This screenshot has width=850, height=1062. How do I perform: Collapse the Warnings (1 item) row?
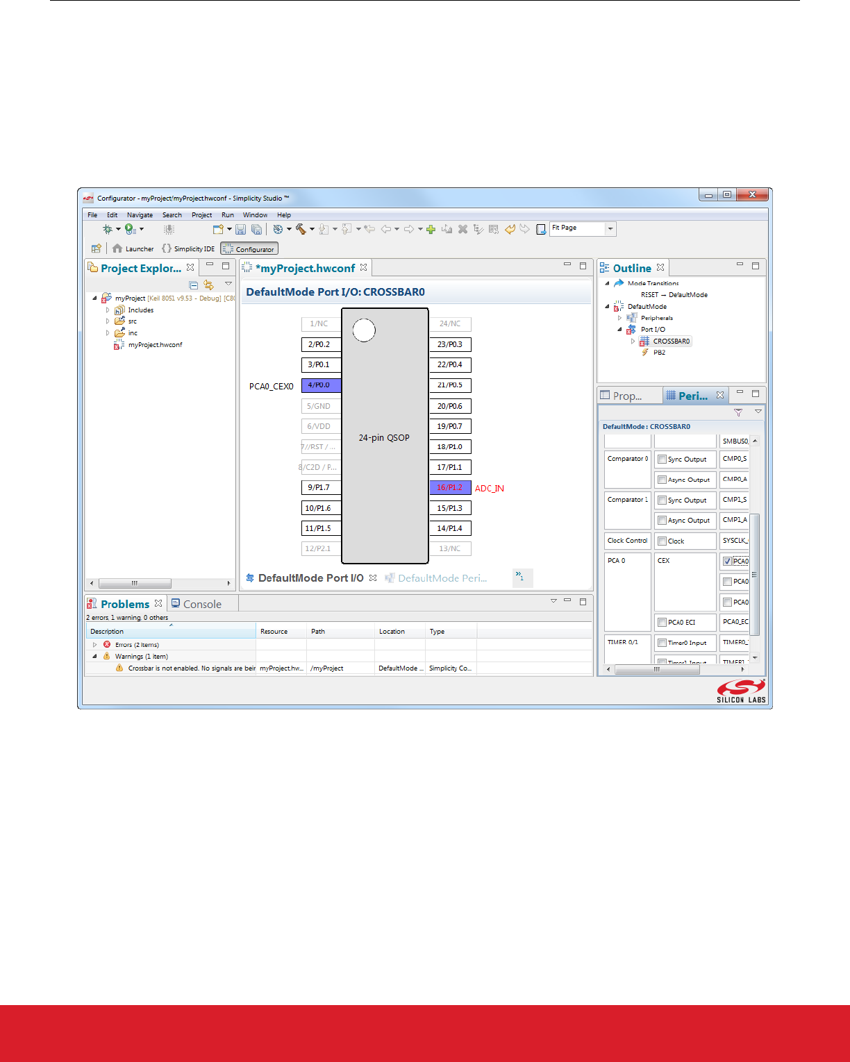[x=95, y=656]
